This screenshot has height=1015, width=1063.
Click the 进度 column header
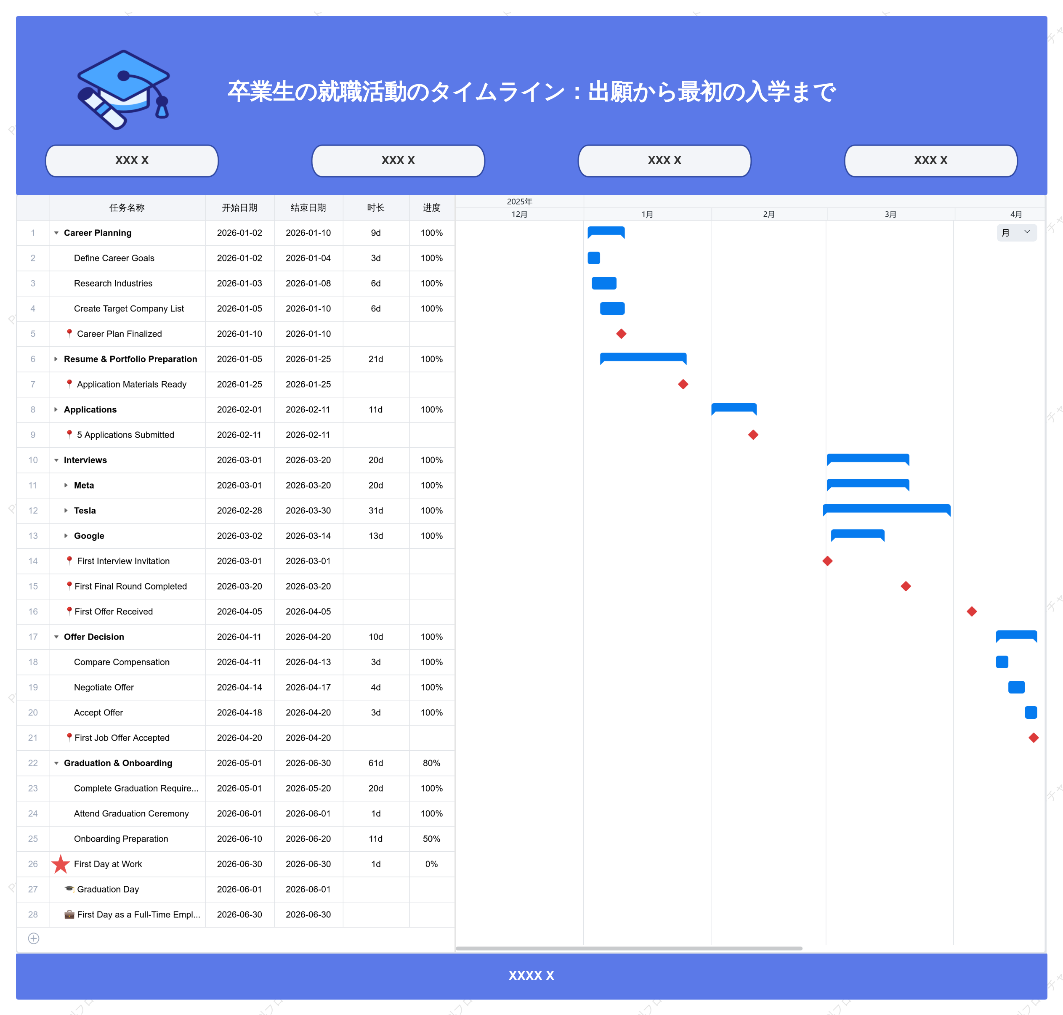pos(432,208)
